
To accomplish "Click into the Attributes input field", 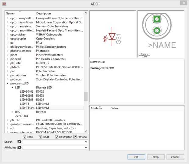I will coord(54,147).
